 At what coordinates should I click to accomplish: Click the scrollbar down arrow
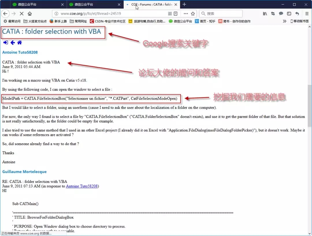click(x=309, y=234)
